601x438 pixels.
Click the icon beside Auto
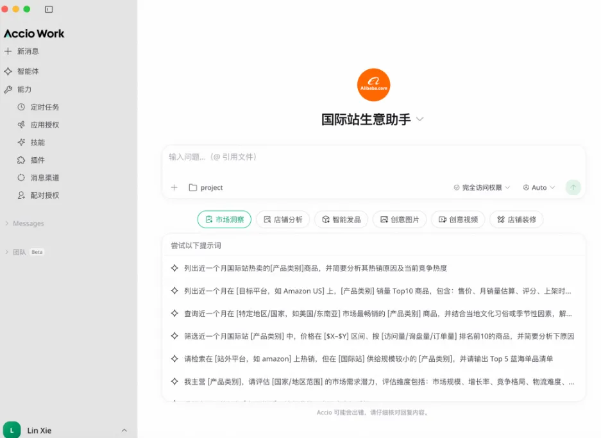pyautogui.click(x=526, y=187)
